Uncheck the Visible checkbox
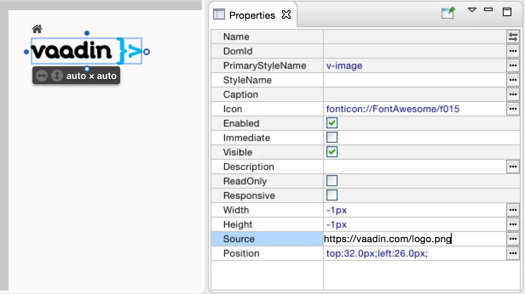 [x=332, y=152]
